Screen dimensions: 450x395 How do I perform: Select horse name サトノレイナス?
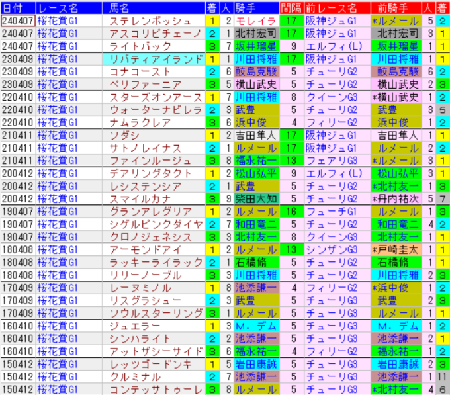pyautogui.click(x=146, y=148)
